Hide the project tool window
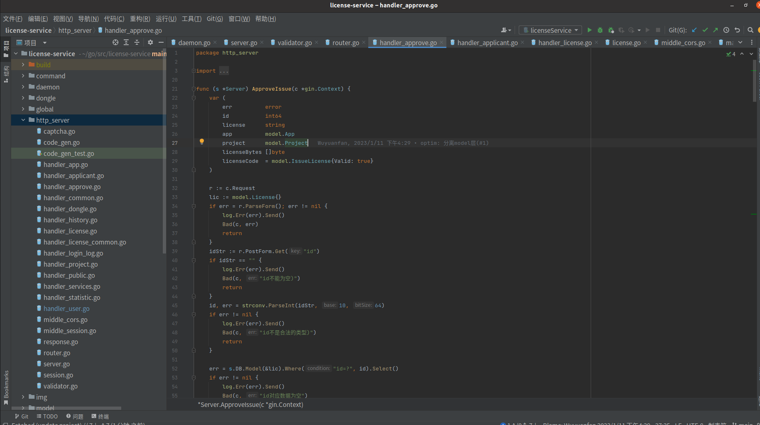 tap(161, 42)
